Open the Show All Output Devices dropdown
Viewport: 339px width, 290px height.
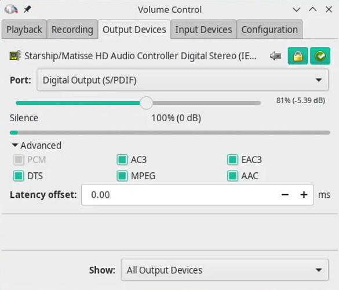pyautogui.click(x=225, y=270)
